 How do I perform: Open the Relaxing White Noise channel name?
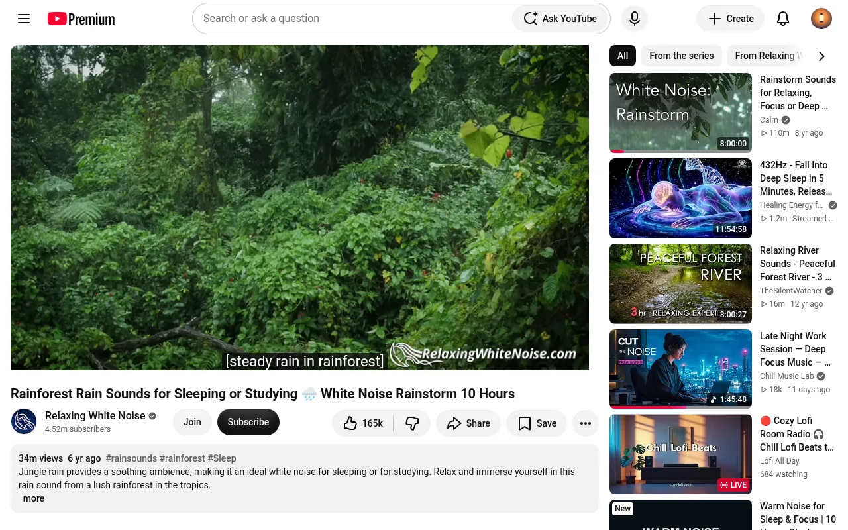point(95,415)
